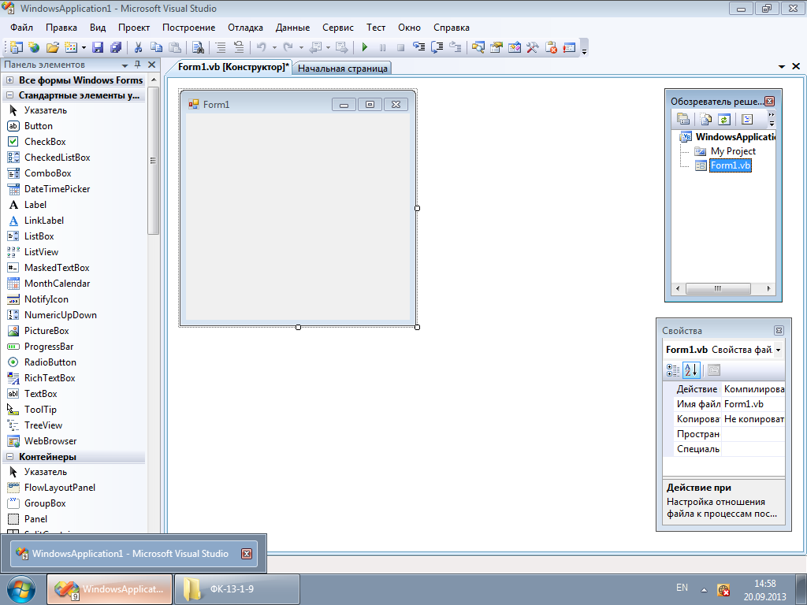Select the TextBox control in toolbox
Viewport: 807px width, 605px height.
[40, 394]
